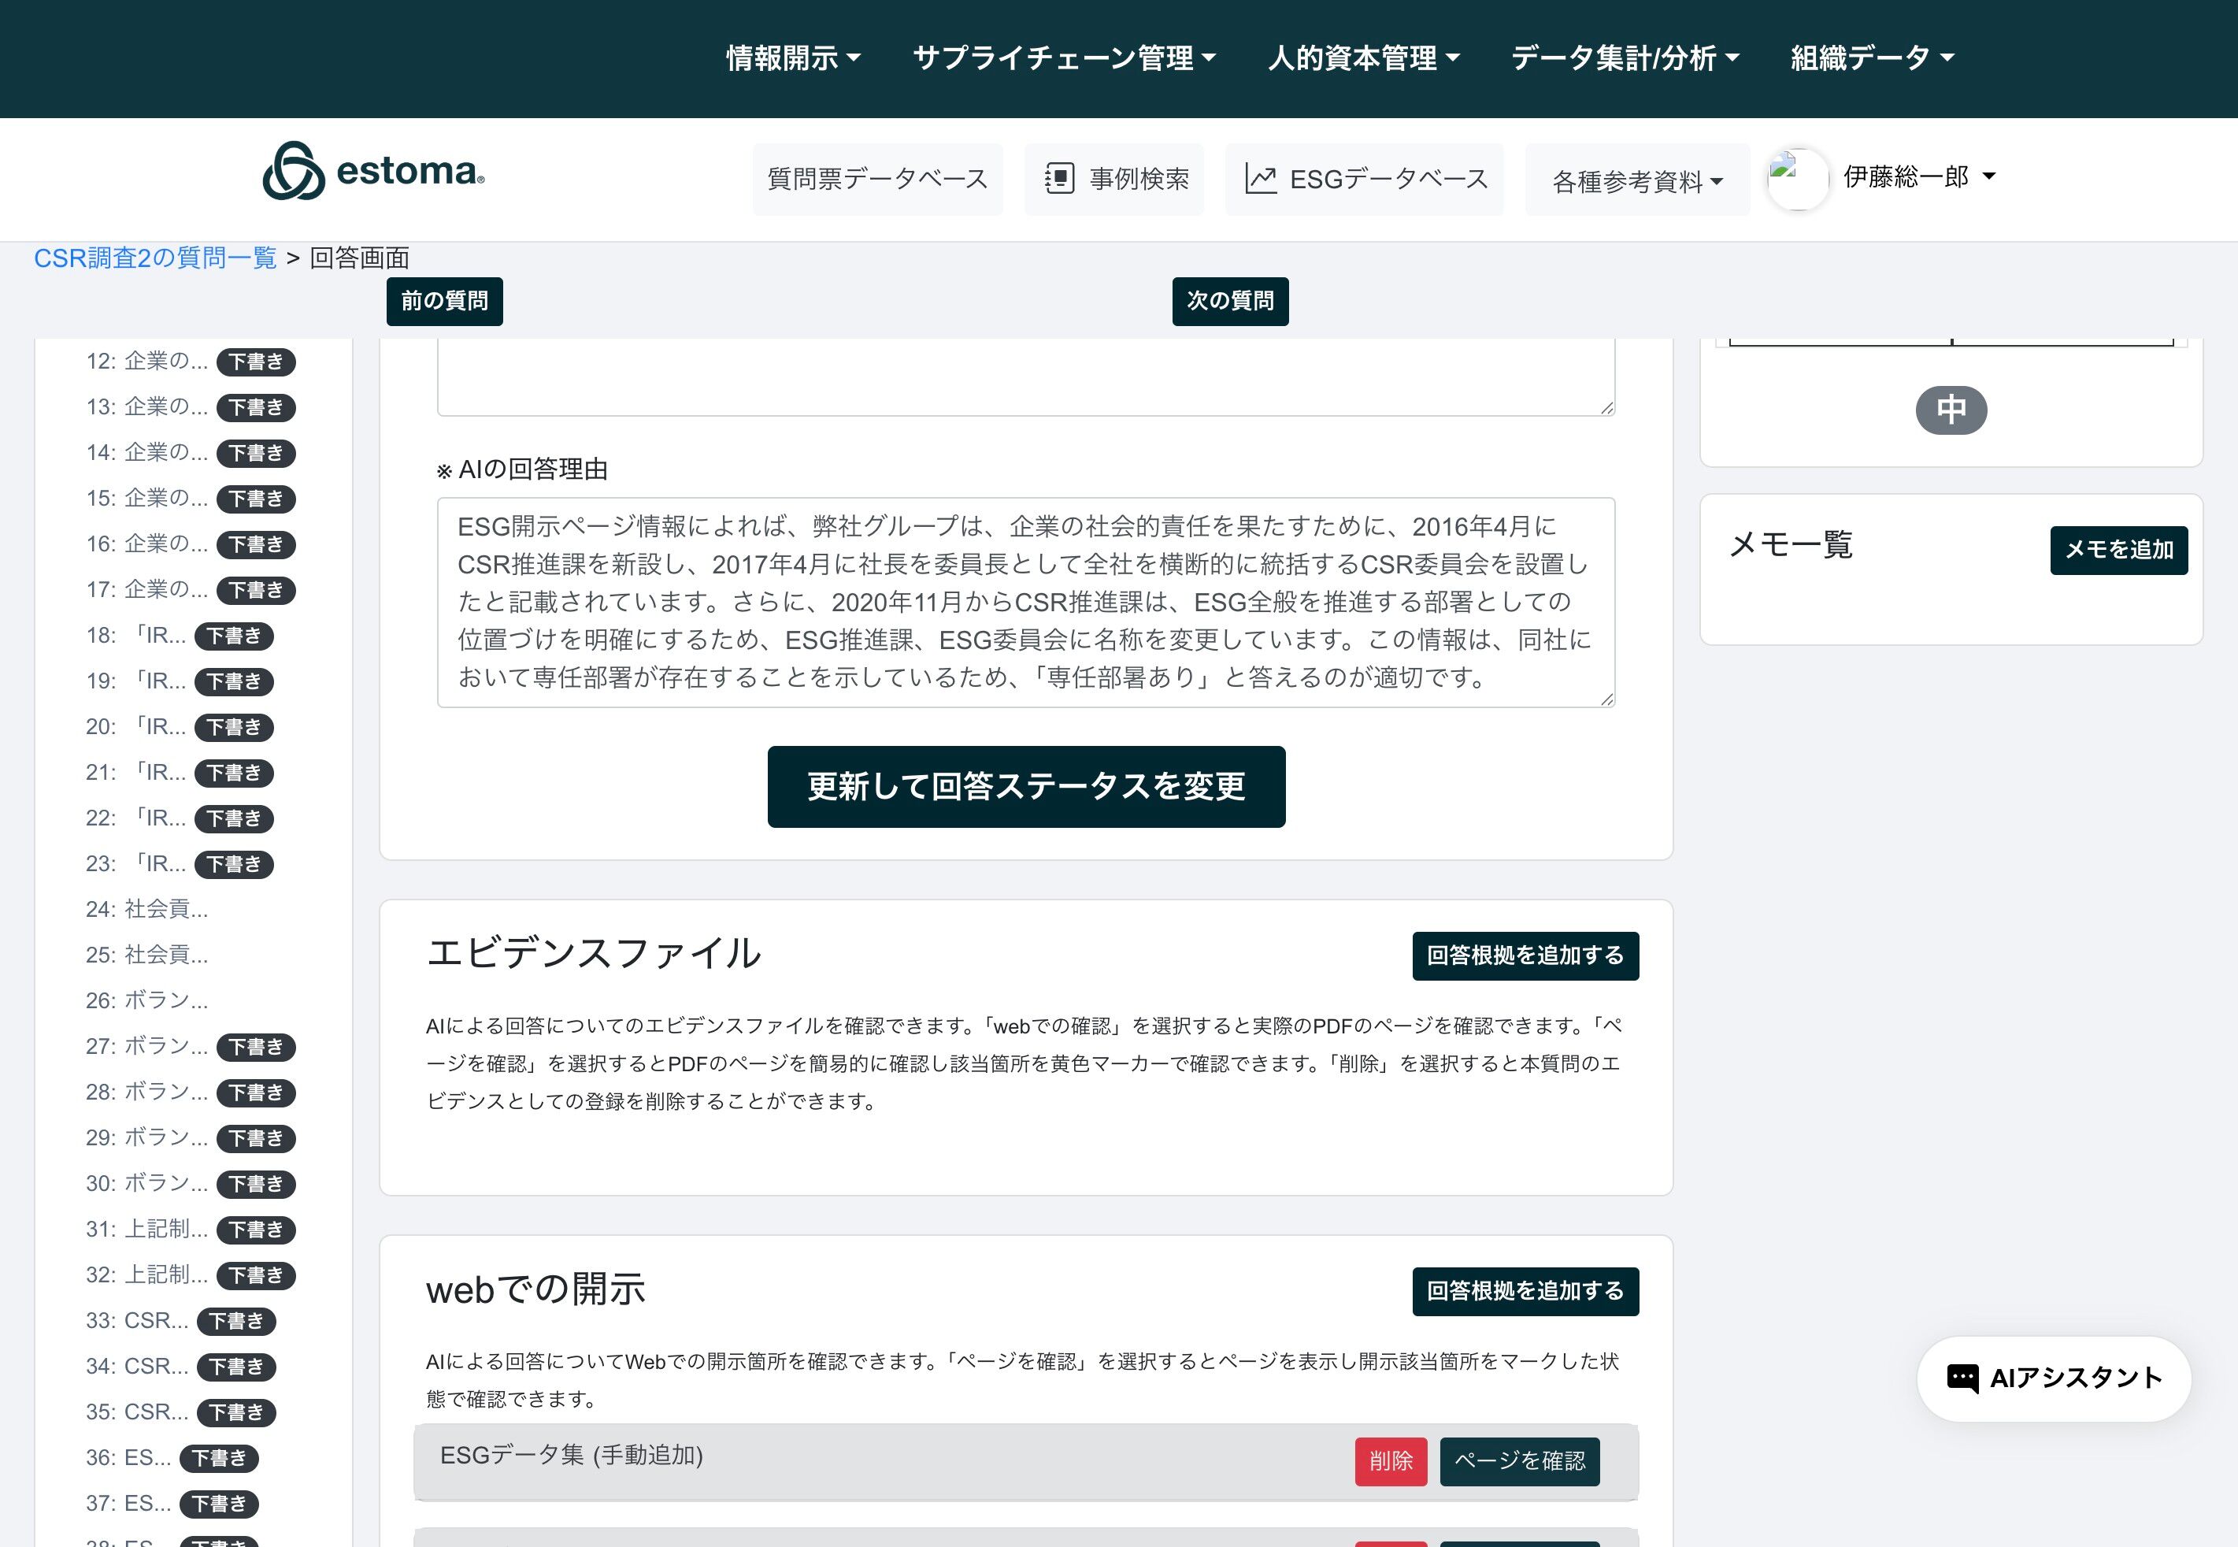Open the 各種参考資料 dropdown

1636,181
